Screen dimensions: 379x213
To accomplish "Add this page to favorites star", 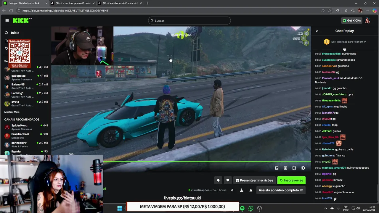I will click(329, 11).
